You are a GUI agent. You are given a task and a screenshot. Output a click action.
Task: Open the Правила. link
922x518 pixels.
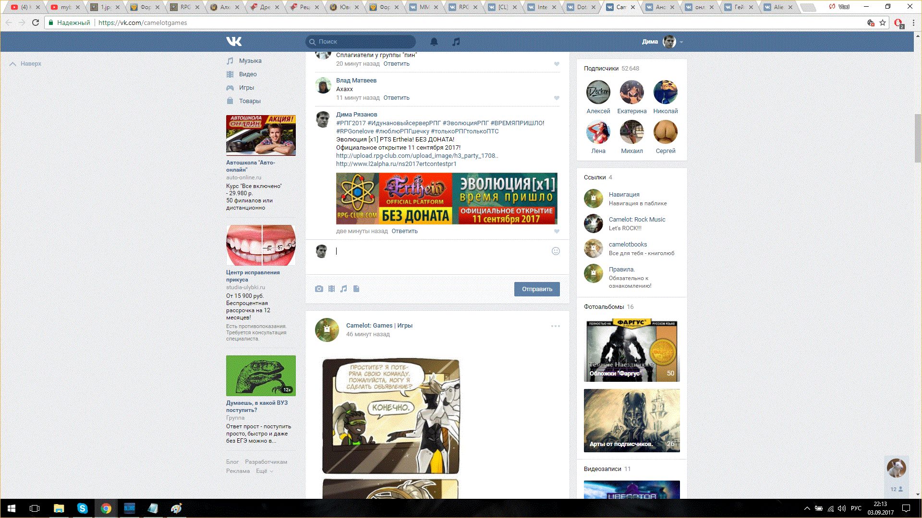621,270
